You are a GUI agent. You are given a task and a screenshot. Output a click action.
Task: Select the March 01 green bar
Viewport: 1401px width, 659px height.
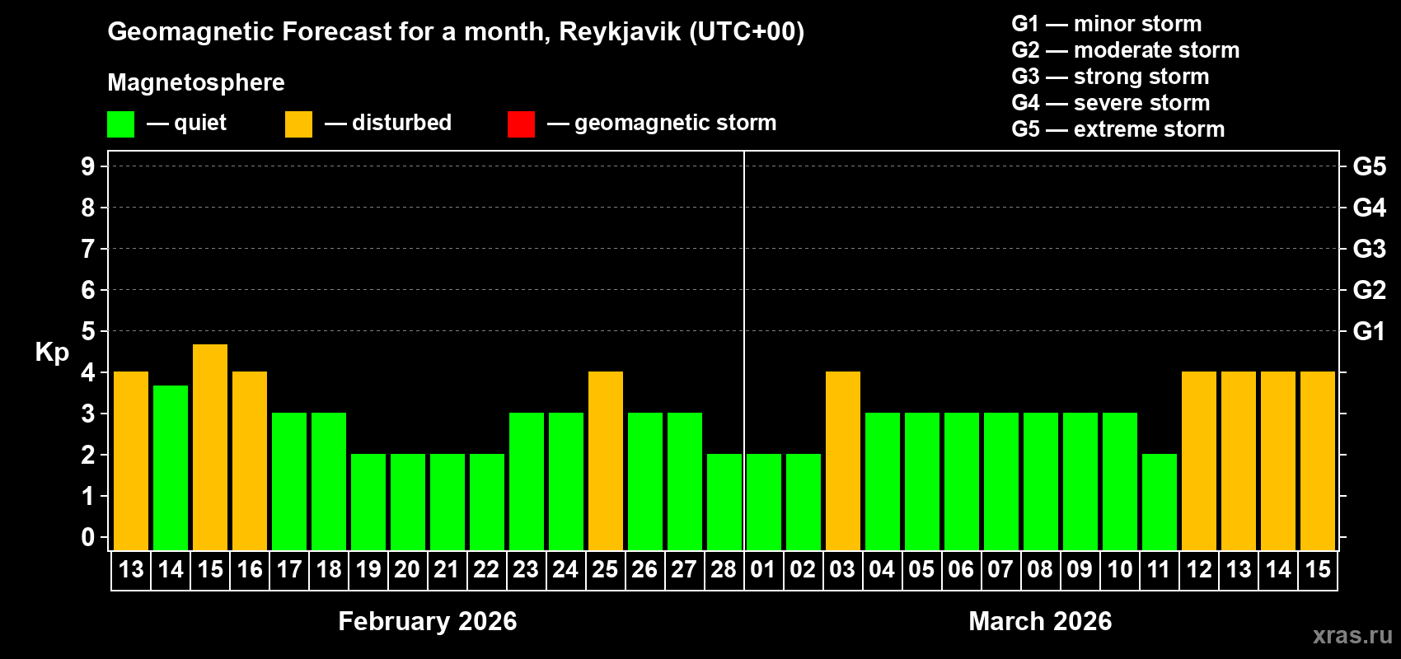(764, 502)
